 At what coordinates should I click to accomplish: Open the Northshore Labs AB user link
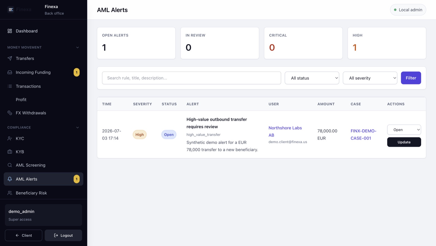tap(285, 131)
